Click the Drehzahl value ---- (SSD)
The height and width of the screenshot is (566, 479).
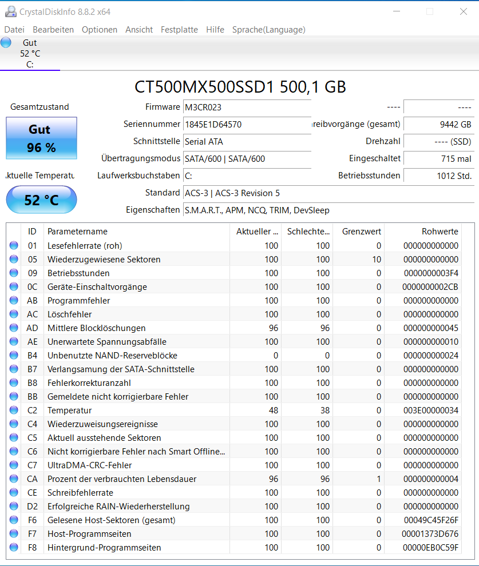pos(439,142)
